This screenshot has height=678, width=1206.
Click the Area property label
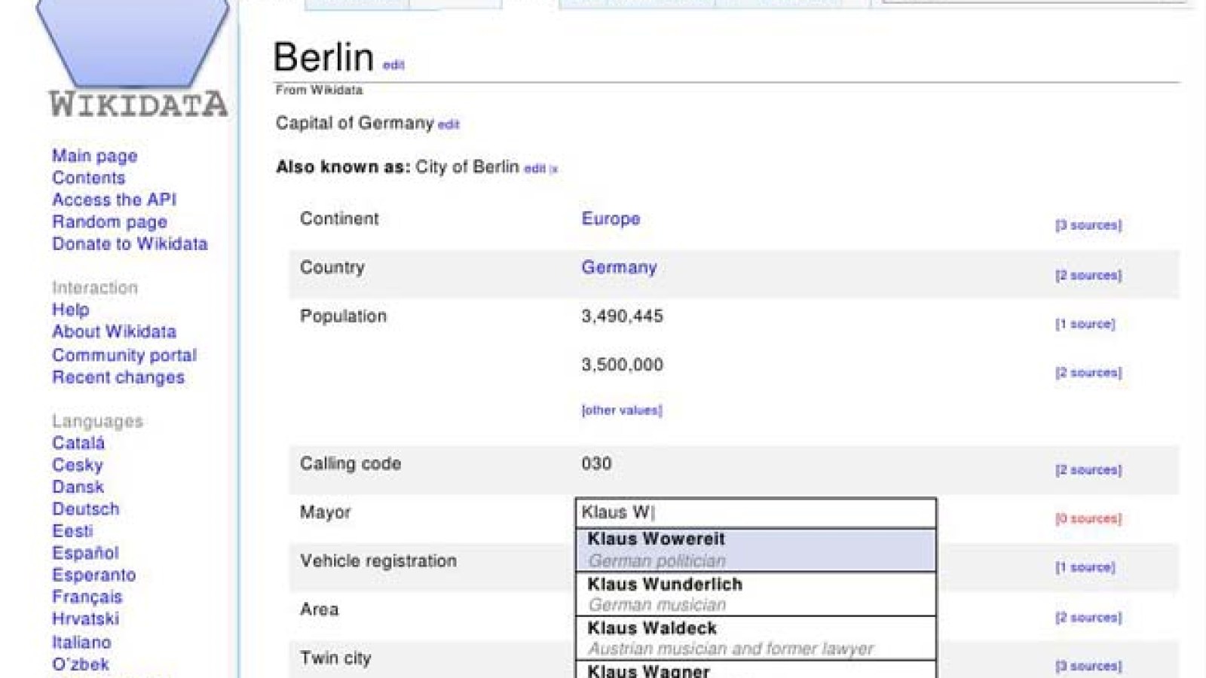coord(320,609)
